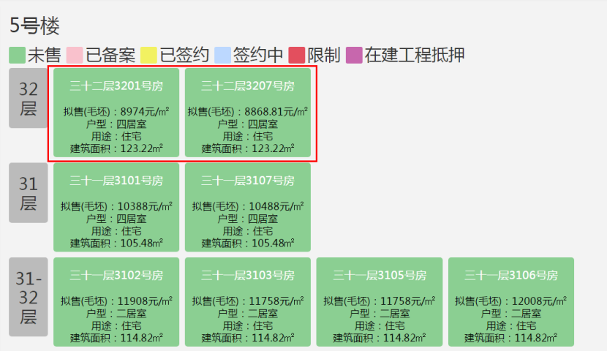Click the pink 已备案 legend swatch
The image size is (607, 351).
(x=75, y=55)
